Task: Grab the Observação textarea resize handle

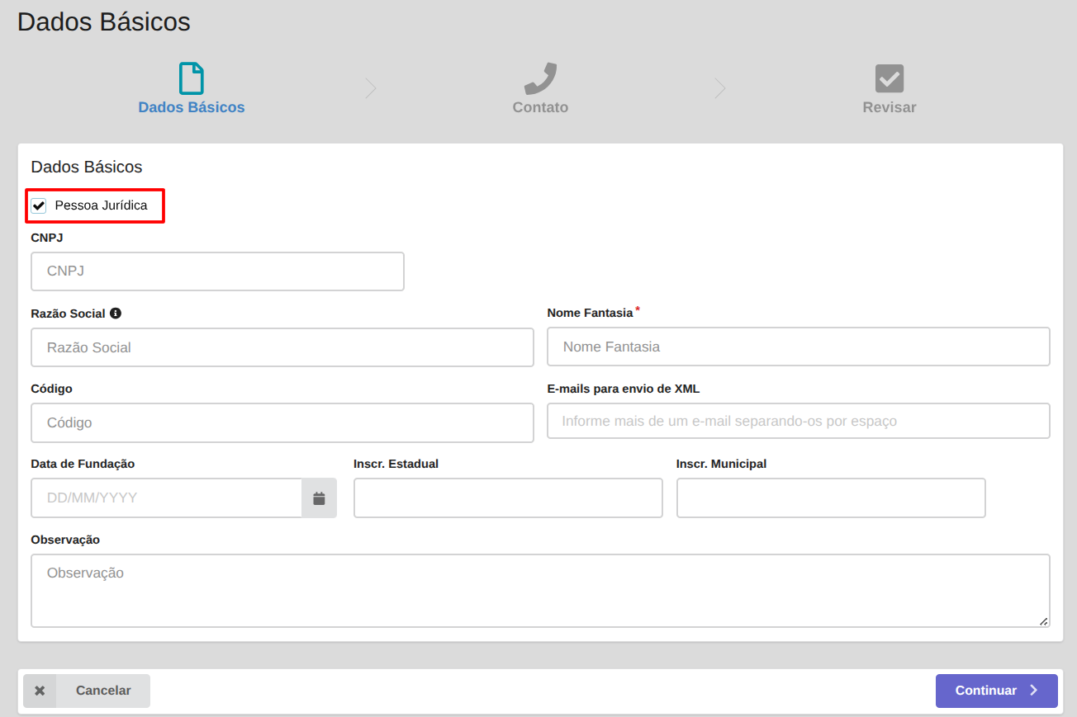Action: pyautogui.click(x=1044, y=621)
